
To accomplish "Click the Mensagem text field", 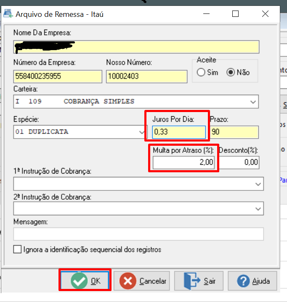I will tap(138, 234).
